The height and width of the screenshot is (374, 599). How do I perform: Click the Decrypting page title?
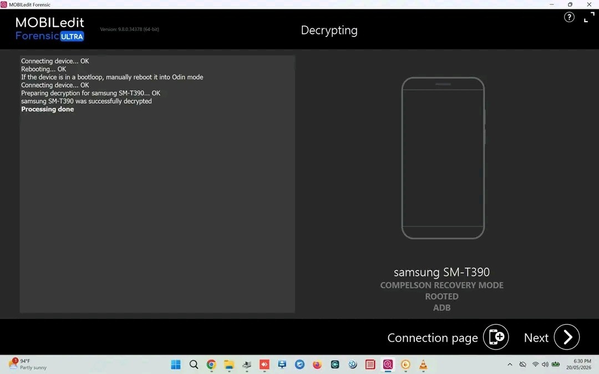(329, 30)
